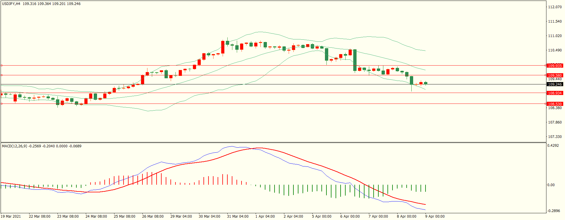Select left handle of the 109.580 line
The width and height of the screenshot is (565, 220).
[x=1, y=75]
